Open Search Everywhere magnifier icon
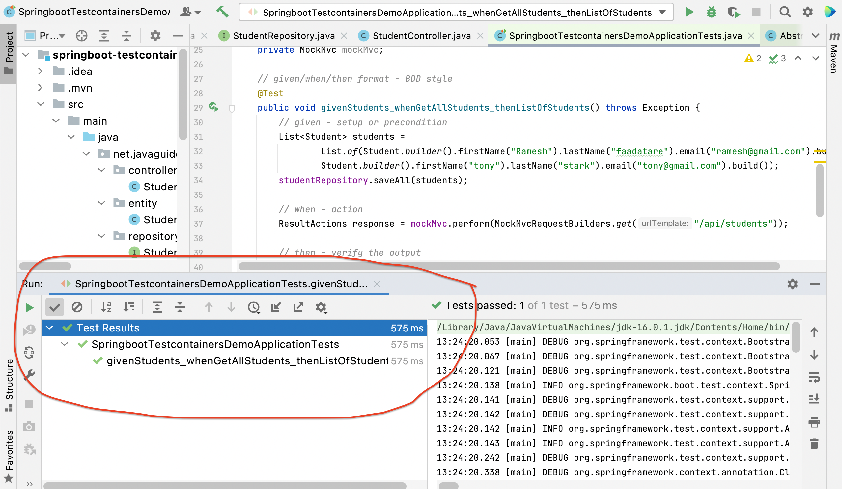The image size is (842, 489). [x=785, y=13]
